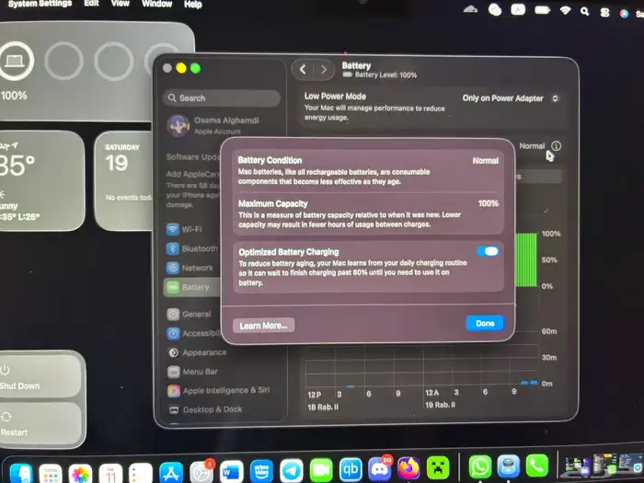Open Appearance settings in sidebar

click(197, 352)
